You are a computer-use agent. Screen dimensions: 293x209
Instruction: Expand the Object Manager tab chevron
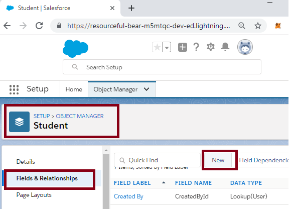146,89
